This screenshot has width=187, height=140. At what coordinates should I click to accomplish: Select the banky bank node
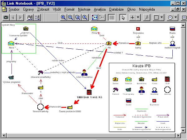coord(138,43)
